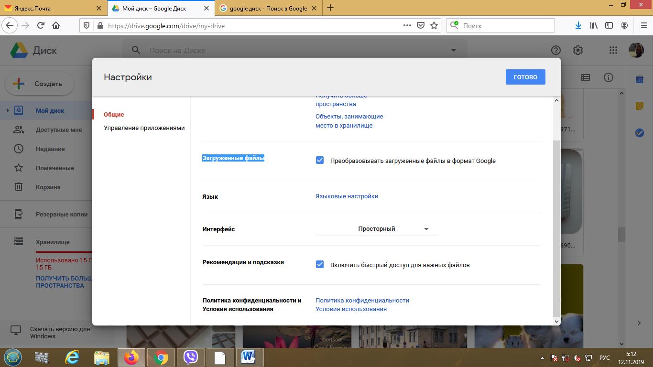Open Google Tasks side panel icon
Viewport: 653px width, 367px height.
click(640, 132)
